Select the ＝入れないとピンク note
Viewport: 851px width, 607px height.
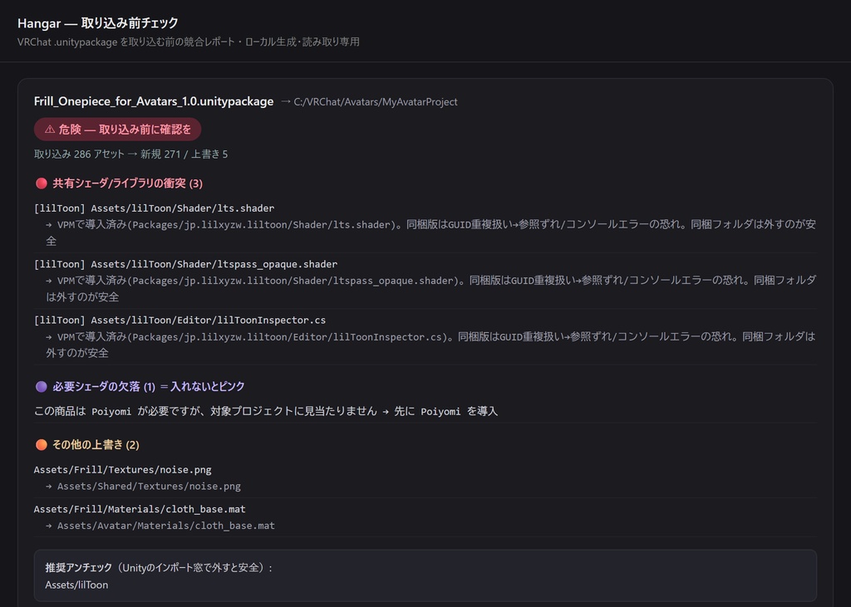coord(202,386)
